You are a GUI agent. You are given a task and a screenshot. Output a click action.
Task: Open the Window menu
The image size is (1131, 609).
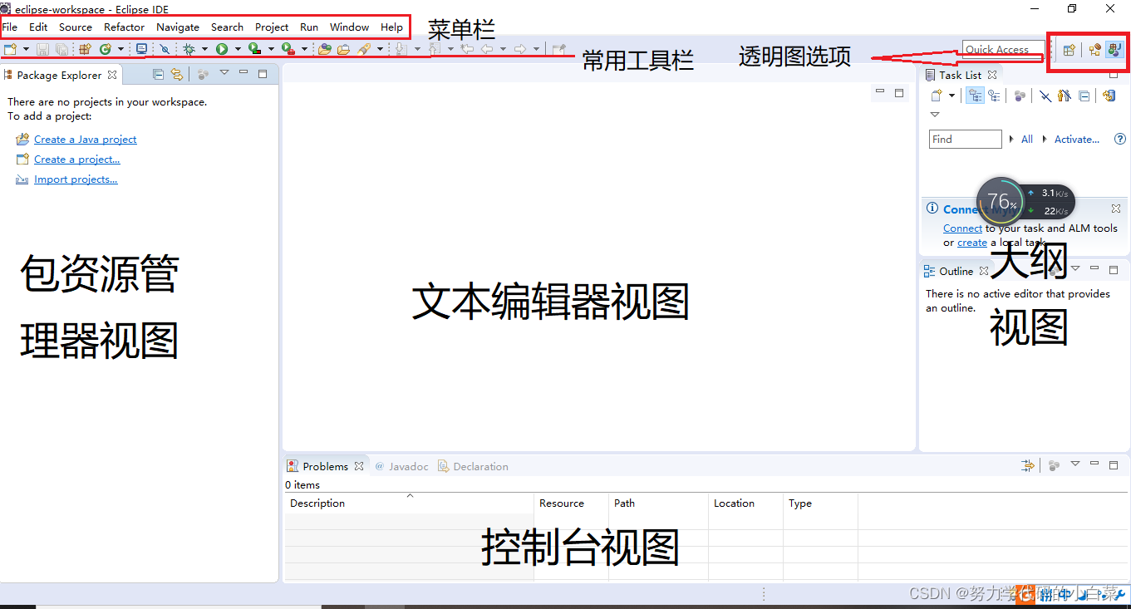[349, 27]
